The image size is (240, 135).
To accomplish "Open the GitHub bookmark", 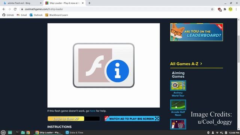I will point(8,15).
